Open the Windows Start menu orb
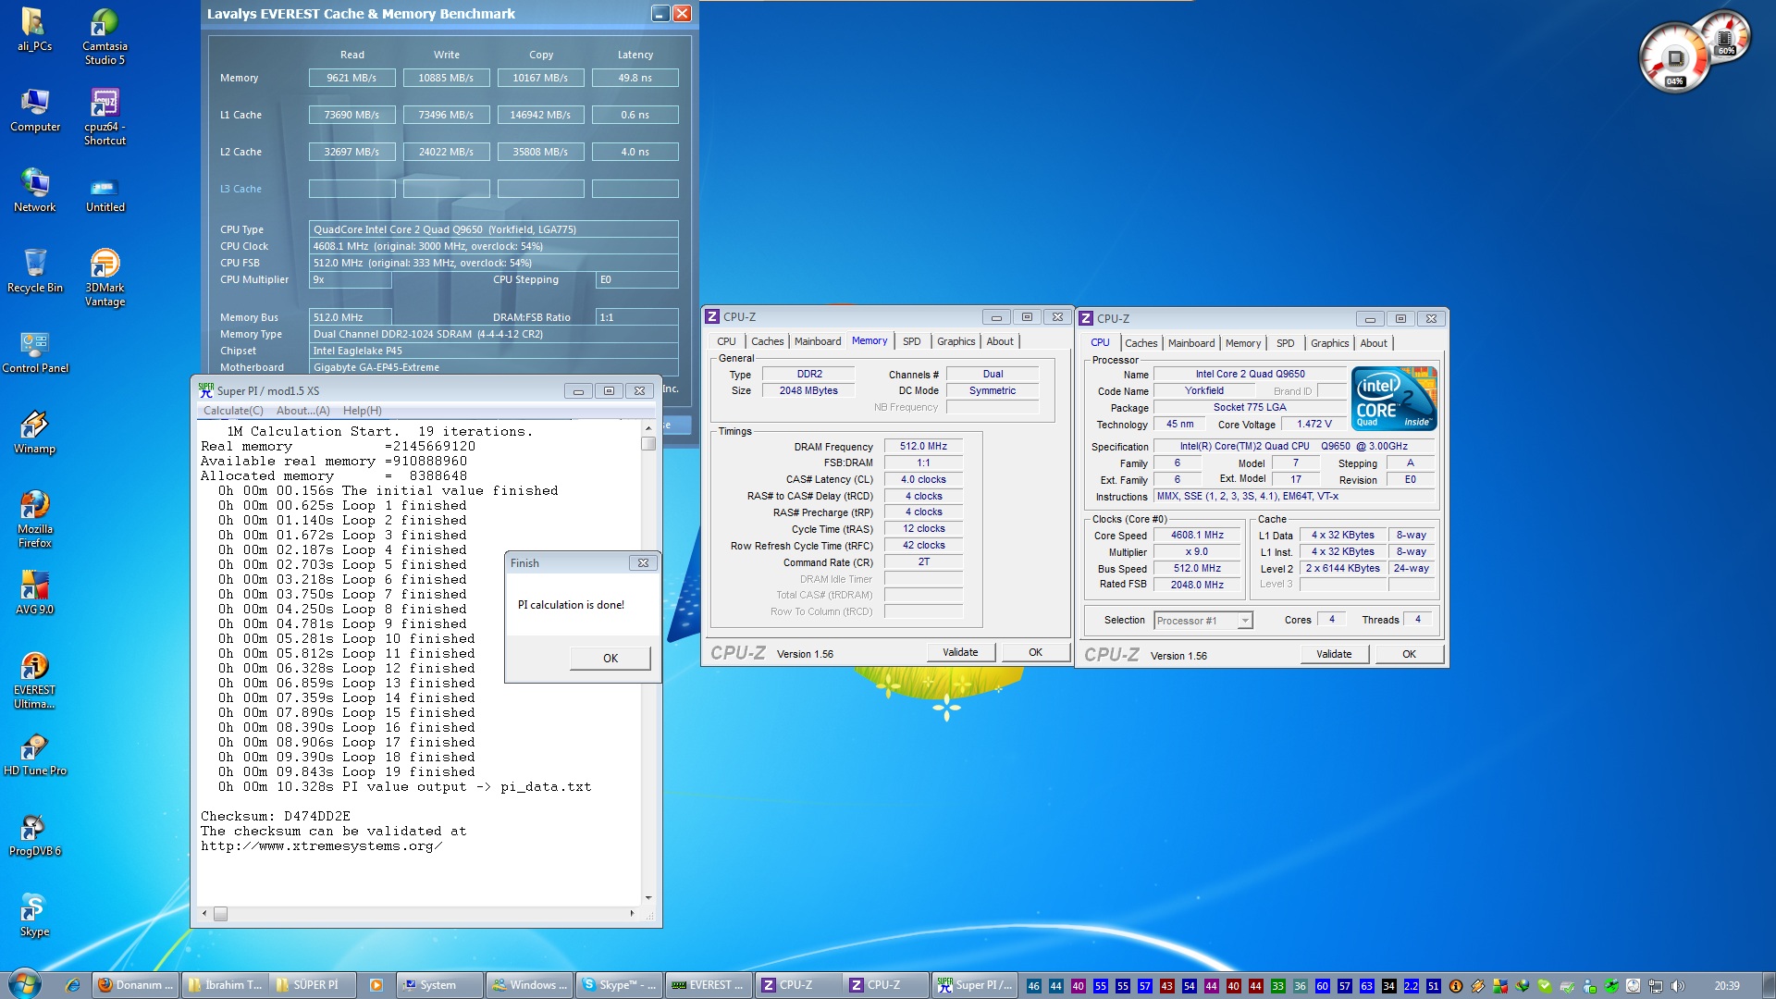 click(24, 984)
